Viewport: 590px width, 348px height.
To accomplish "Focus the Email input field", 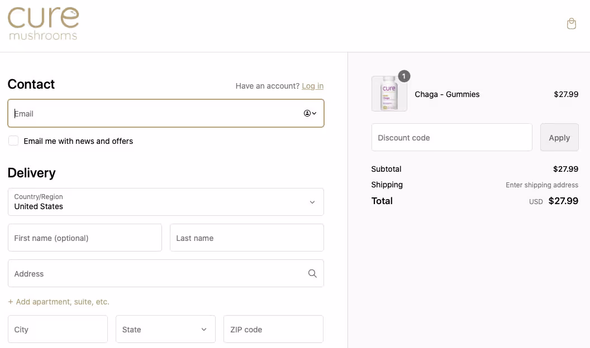I will 166,113.
